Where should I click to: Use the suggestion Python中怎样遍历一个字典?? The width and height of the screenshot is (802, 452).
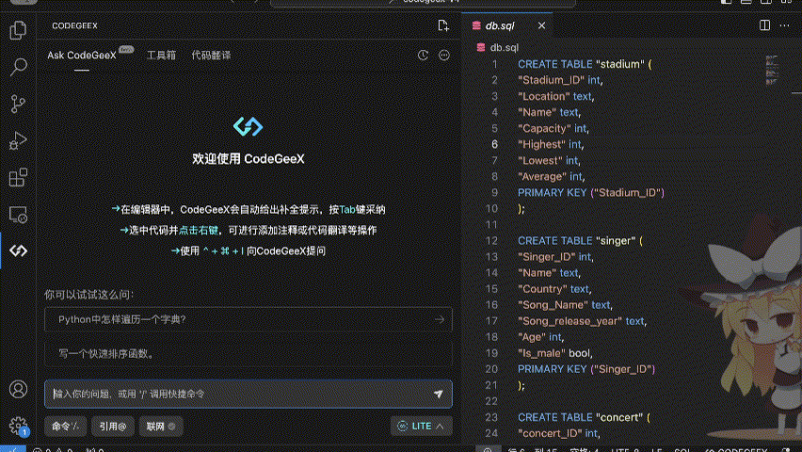[x=249, y=319]
